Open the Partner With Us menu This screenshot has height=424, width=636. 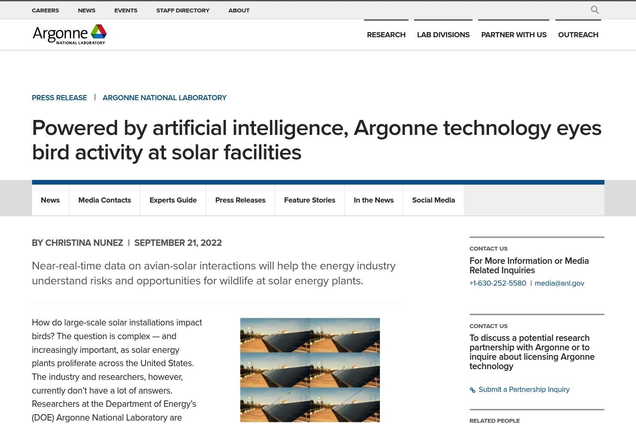[514, 35]
